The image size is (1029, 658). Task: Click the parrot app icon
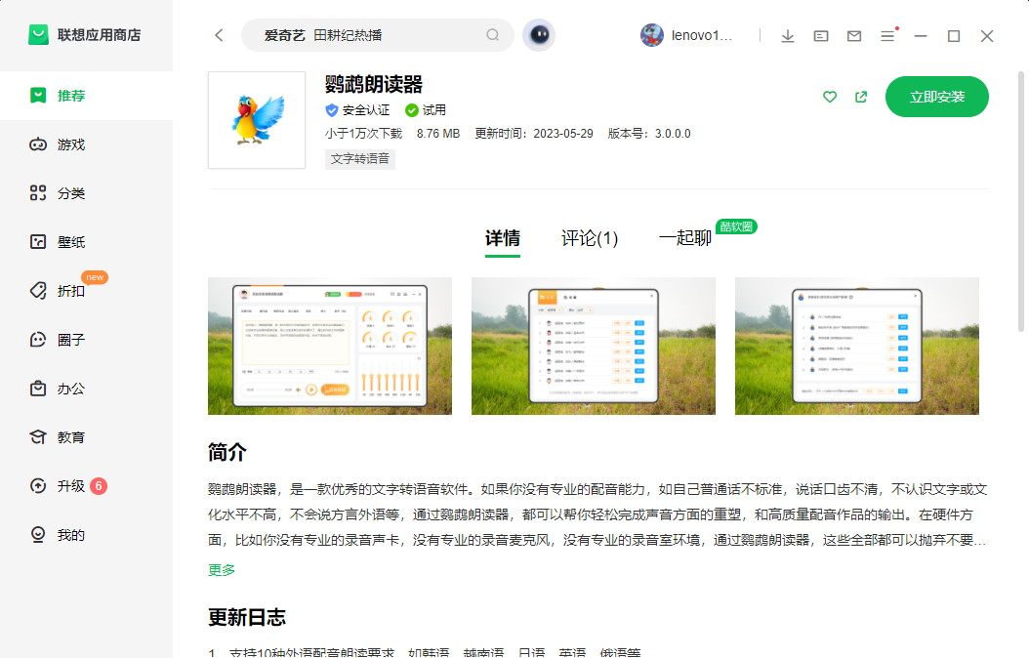(257, 120)
